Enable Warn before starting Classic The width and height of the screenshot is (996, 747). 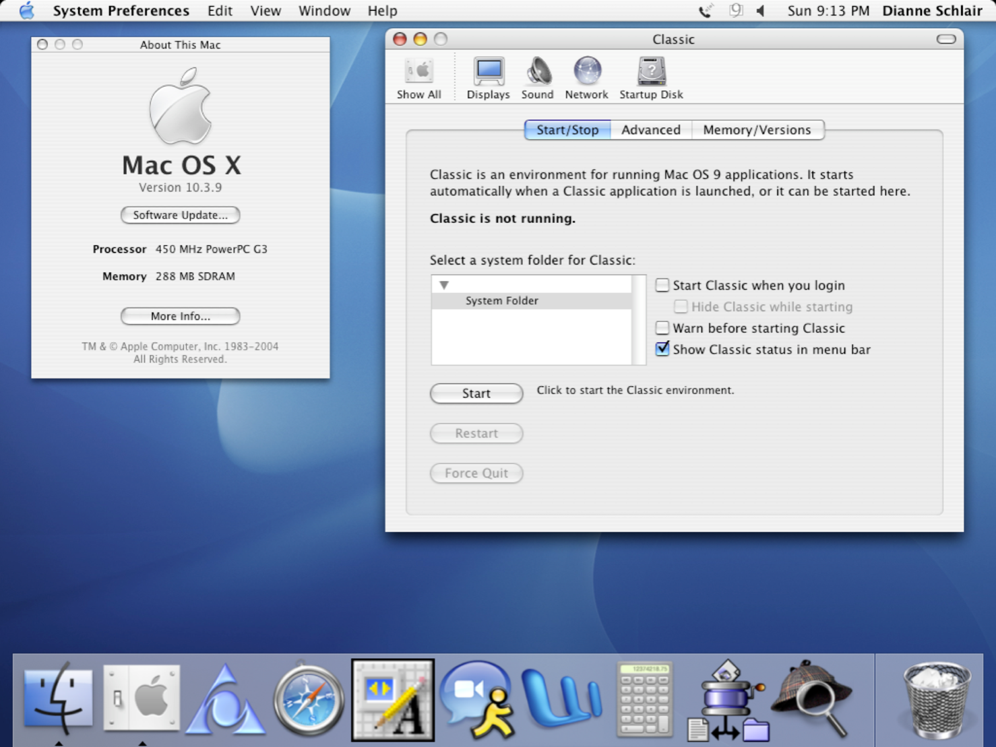pyautogui.click(x=662, y=328)
